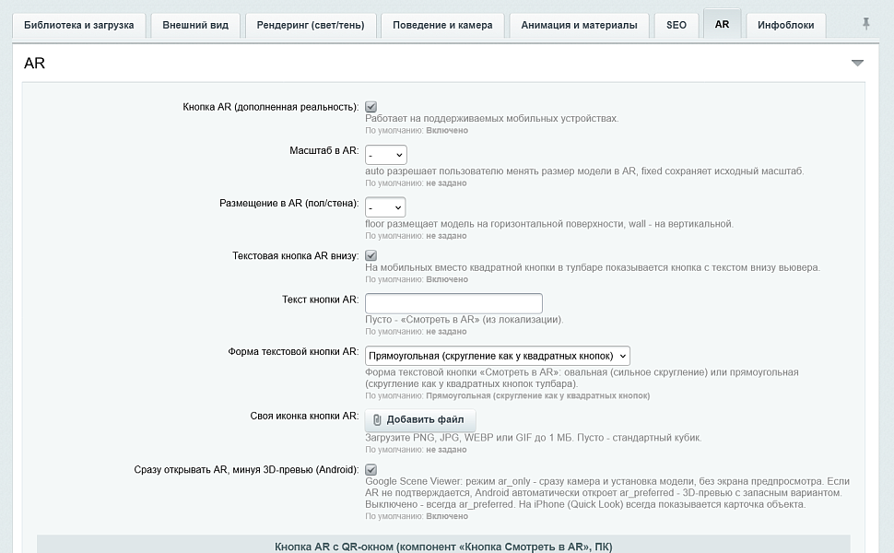Click the Кнопка AR с QR-окном section header
894x553 pixels.
pos(443,546)
